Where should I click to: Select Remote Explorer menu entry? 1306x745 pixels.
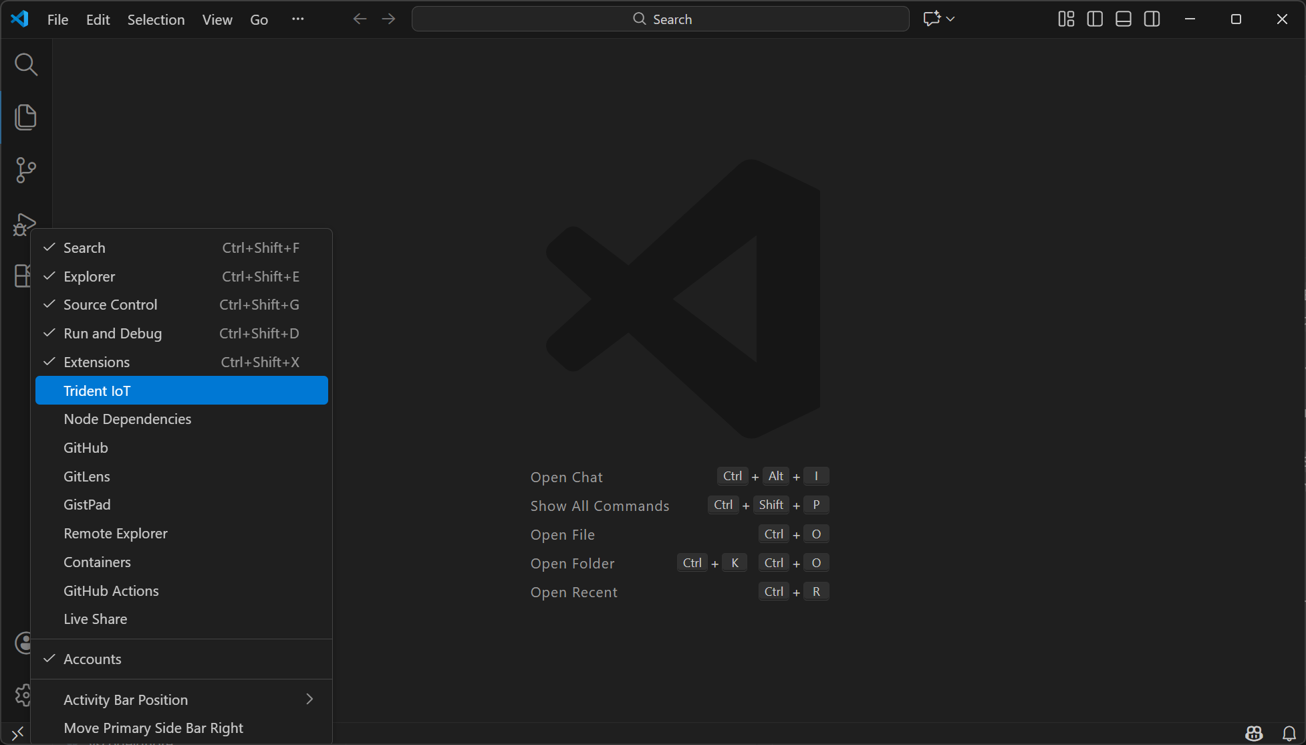182,533
